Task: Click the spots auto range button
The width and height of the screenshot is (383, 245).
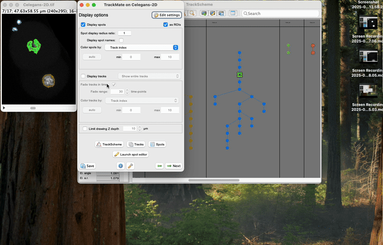Action: [x=92, y=57]
